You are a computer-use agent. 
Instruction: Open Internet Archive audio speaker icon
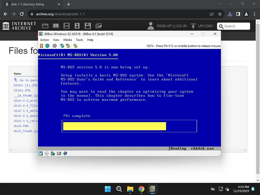[77, 26]
